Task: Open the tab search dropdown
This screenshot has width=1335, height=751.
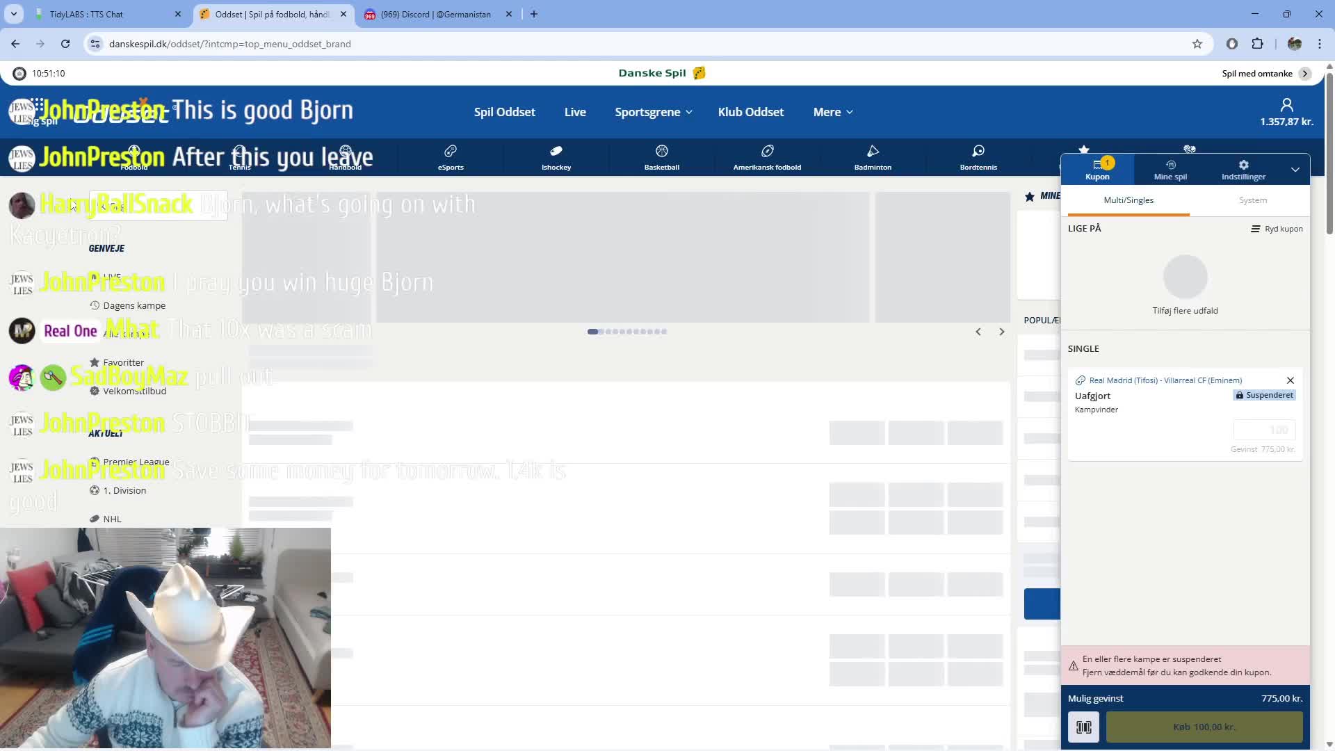Action: [x=14, y=14]
